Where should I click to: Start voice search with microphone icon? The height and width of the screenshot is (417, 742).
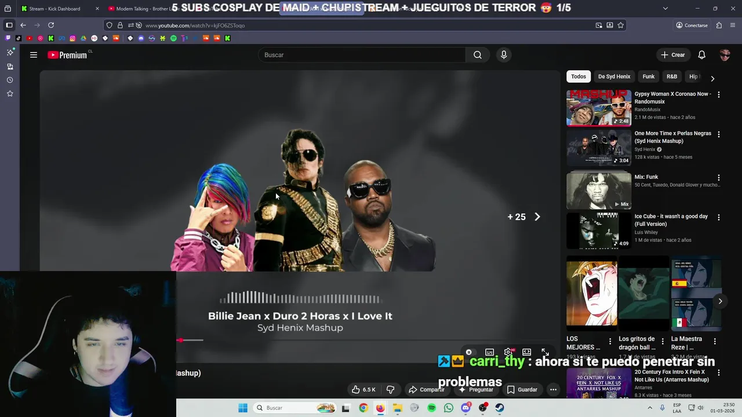tap(504, 55)
